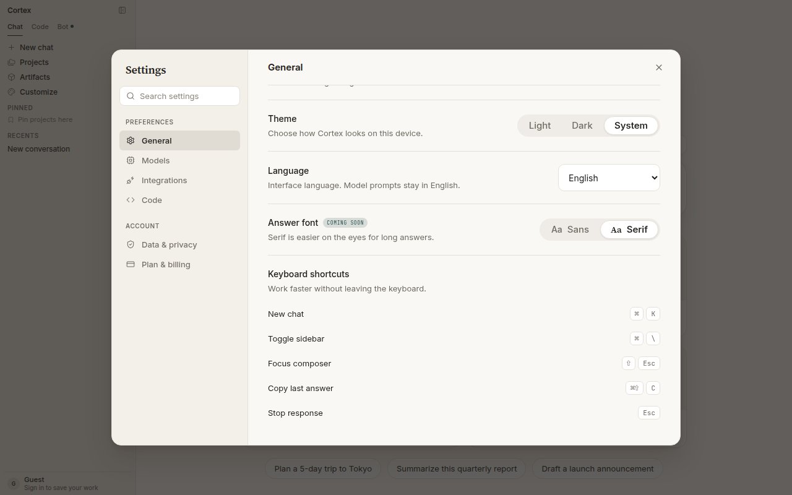Close the Settings dialog with the X

[x=658, y=67]
